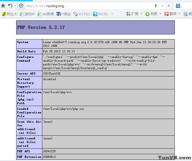Show more bookmarks with double chevron
Screen dimensions: 192x161
click(x=112, y=14)
